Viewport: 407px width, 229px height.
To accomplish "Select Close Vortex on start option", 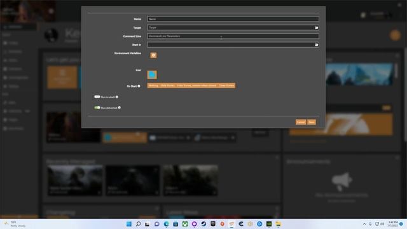I will coord(226,85).
